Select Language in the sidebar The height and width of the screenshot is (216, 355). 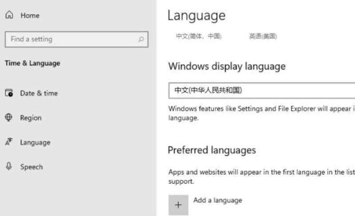(x=35, y=143)
